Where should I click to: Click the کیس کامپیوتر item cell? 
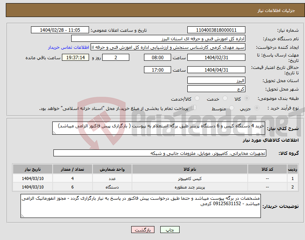click(190, 178)
